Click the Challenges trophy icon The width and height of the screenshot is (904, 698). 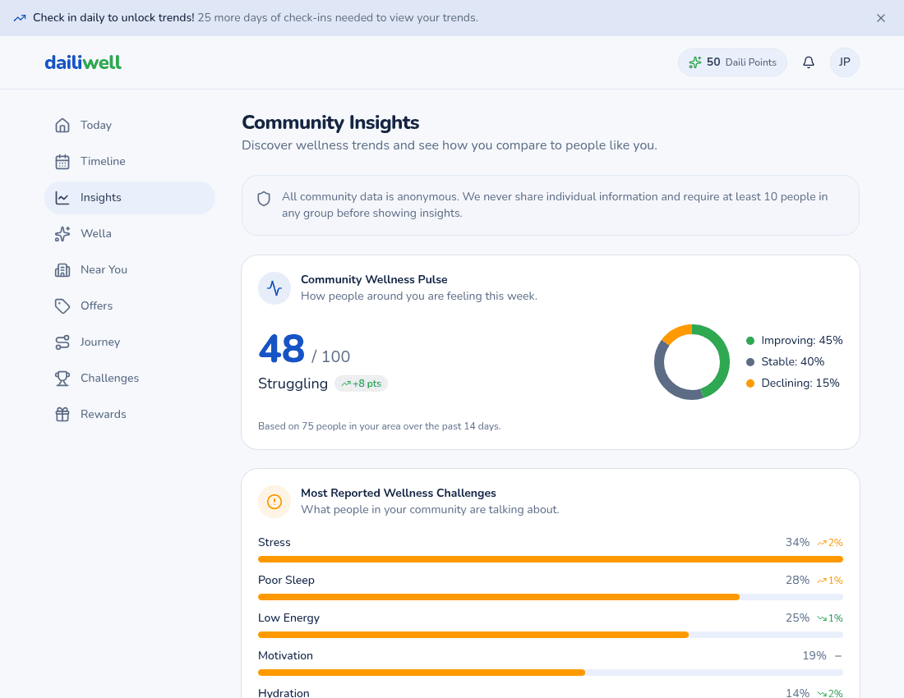(x=62, y=379)
